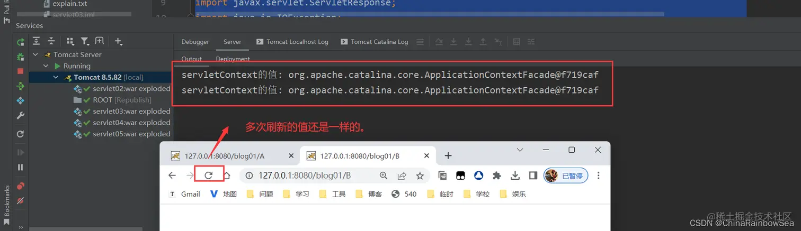Select the Deployment sub-tab
This screenshot has width=801, height=231.
pyautogui.click(x=233, y=59)
